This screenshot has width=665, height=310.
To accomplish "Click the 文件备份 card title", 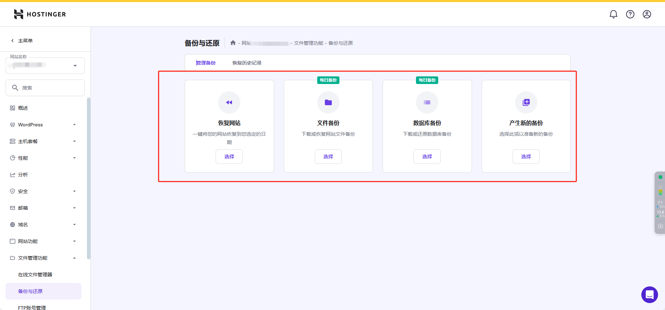I will [x=328, y=123].
